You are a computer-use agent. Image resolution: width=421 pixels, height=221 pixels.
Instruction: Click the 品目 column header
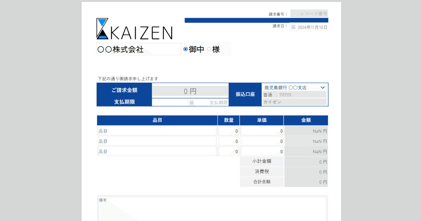(x=157, y=120)
